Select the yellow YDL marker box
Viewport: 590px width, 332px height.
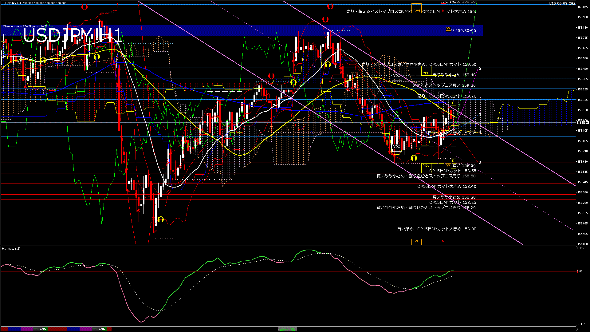(x=426, y=166)
